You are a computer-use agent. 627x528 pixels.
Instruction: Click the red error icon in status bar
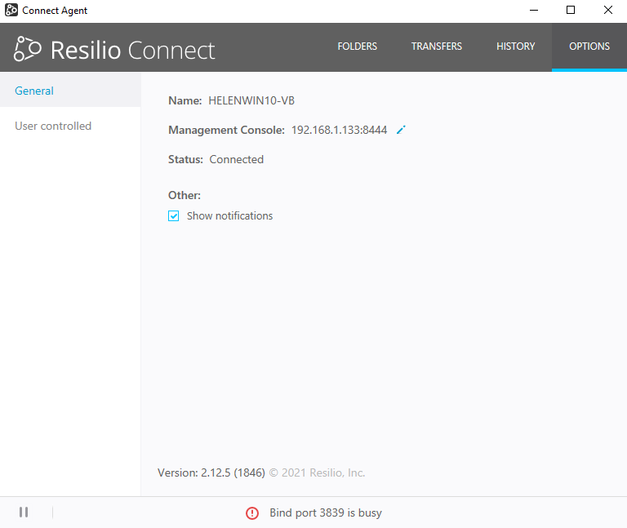252,513
